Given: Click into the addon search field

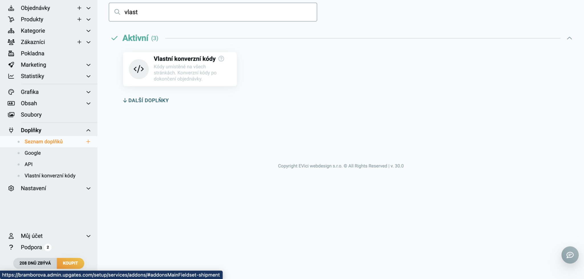Looking at the screenshot, I should tap(213, 12).
